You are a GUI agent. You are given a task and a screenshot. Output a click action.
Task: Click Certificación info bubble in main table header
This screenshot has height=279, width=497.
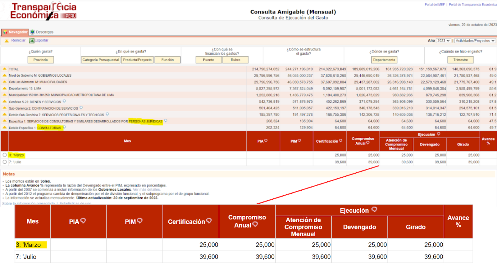click(340, 141)
